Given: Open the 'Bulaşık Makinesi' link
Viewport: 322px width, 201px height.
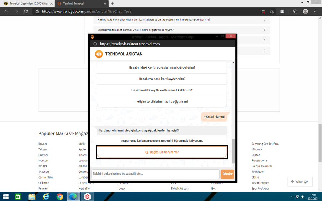Looking at the screenshot, I should (262, 166).
